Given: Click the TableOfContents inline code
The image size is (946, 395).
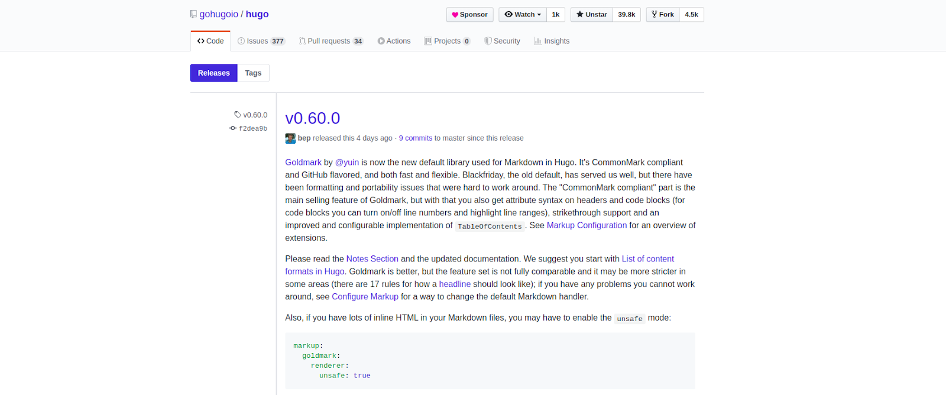Looking at the screenshot, I should coord(490,226).
